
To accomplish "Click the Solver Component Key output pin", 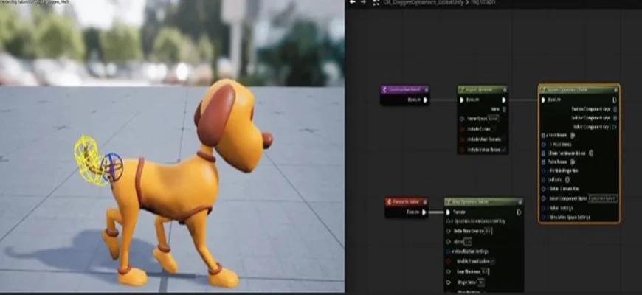I will point(615,127).
